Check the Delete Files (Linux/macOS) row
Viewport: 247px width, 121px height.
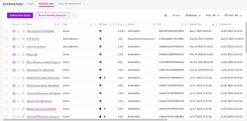6,109
